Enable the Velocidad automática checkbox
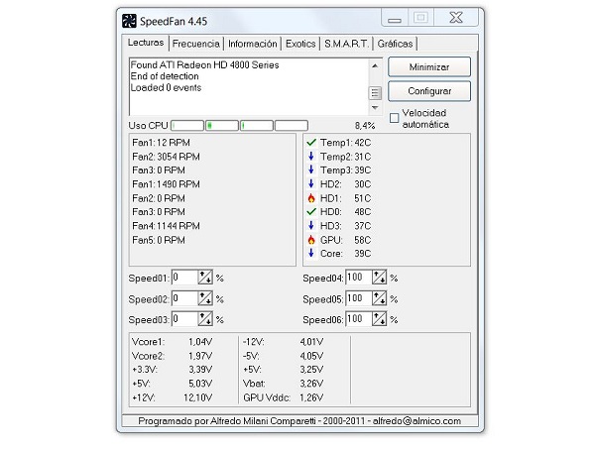The image size is (595, 451). (395, 118)
